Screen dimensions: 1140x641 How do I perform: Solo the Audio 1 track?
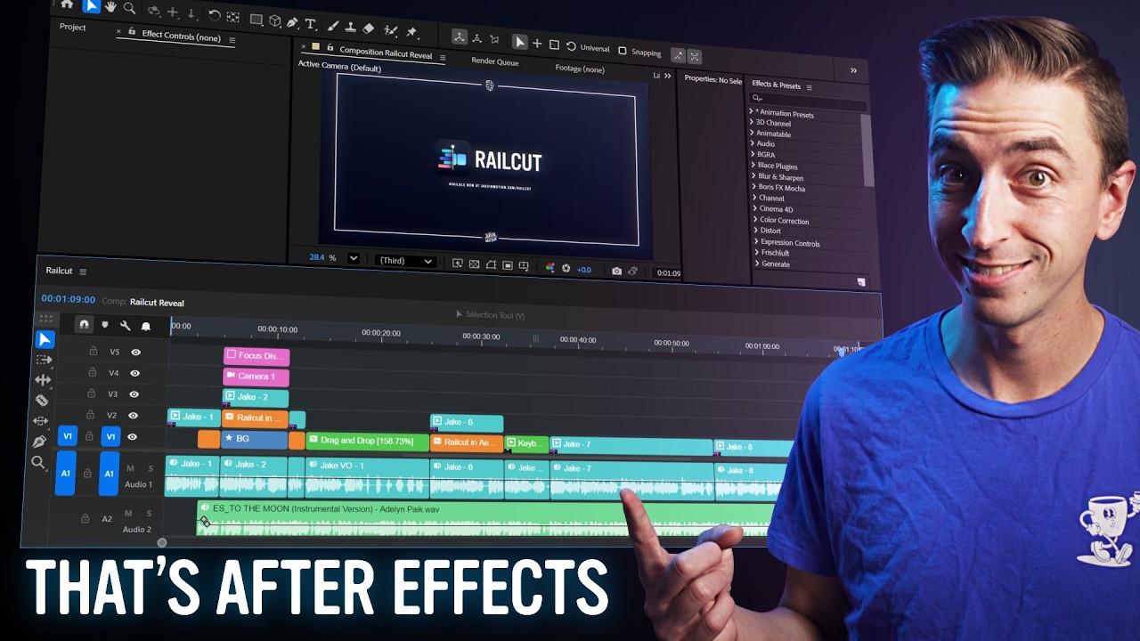point(151,467)
